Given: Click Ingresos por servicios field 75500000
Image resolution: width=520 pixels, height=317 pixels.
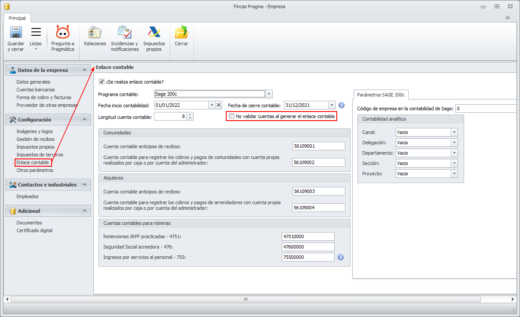Looking at the screenshot, I should click(x=308, y=257).
